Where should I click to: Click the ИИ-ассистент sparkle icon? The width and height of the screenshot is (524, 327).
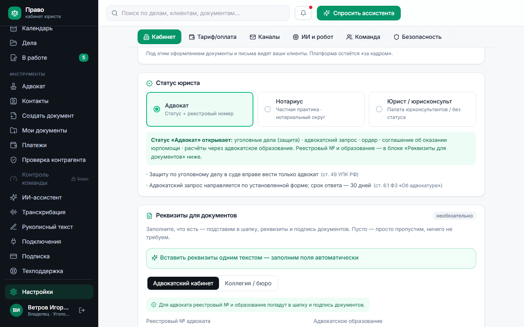coord(14,197)
